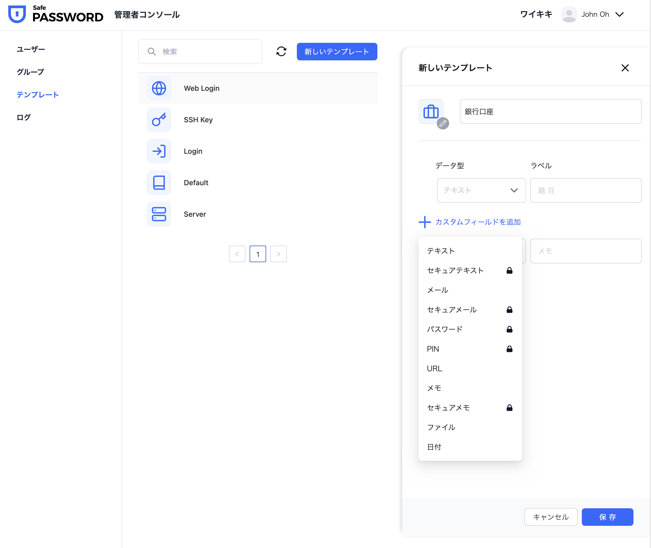The image size is (651, 548).
Task: Click the Web Login globe icon
Action: pyautogui.click(x=159, y=88)
